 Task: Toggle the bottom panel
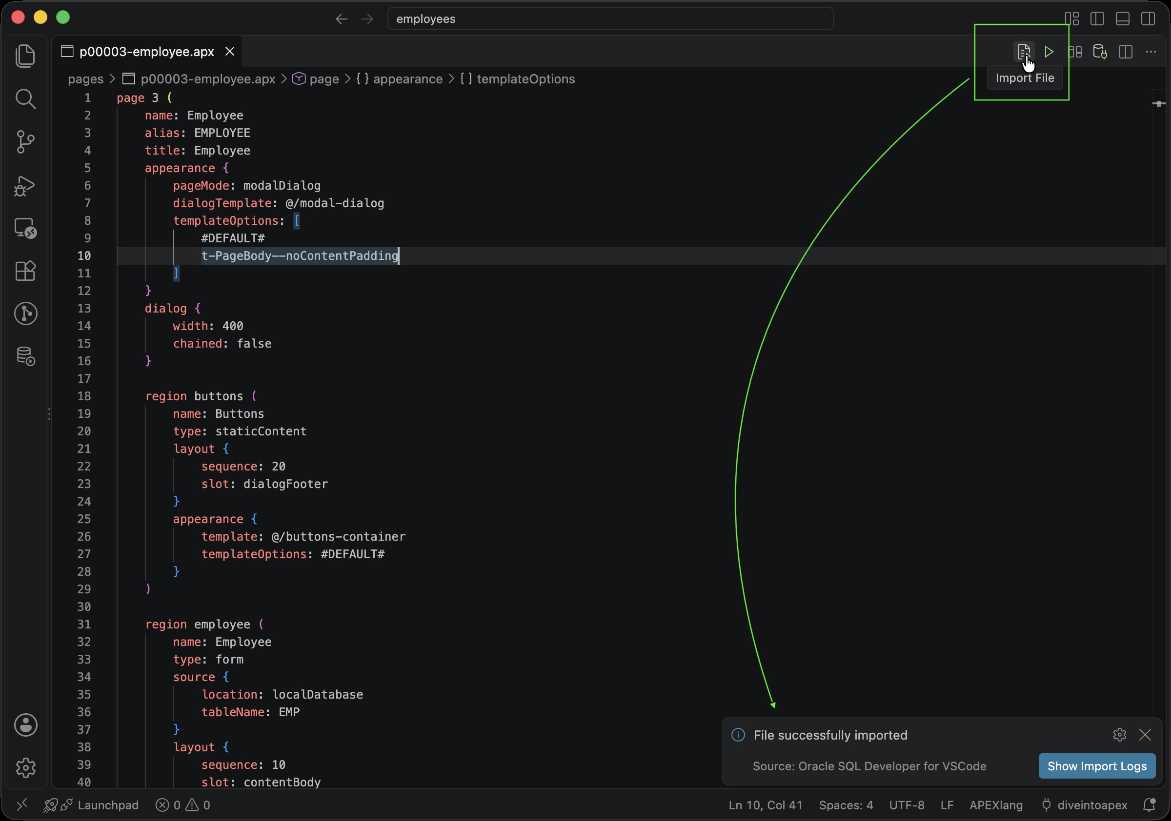tap(1123, 19)
